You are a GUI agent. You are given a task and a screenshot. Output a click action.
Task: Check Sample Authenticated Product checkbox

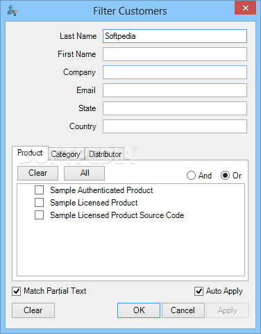[x=39, y=190]
